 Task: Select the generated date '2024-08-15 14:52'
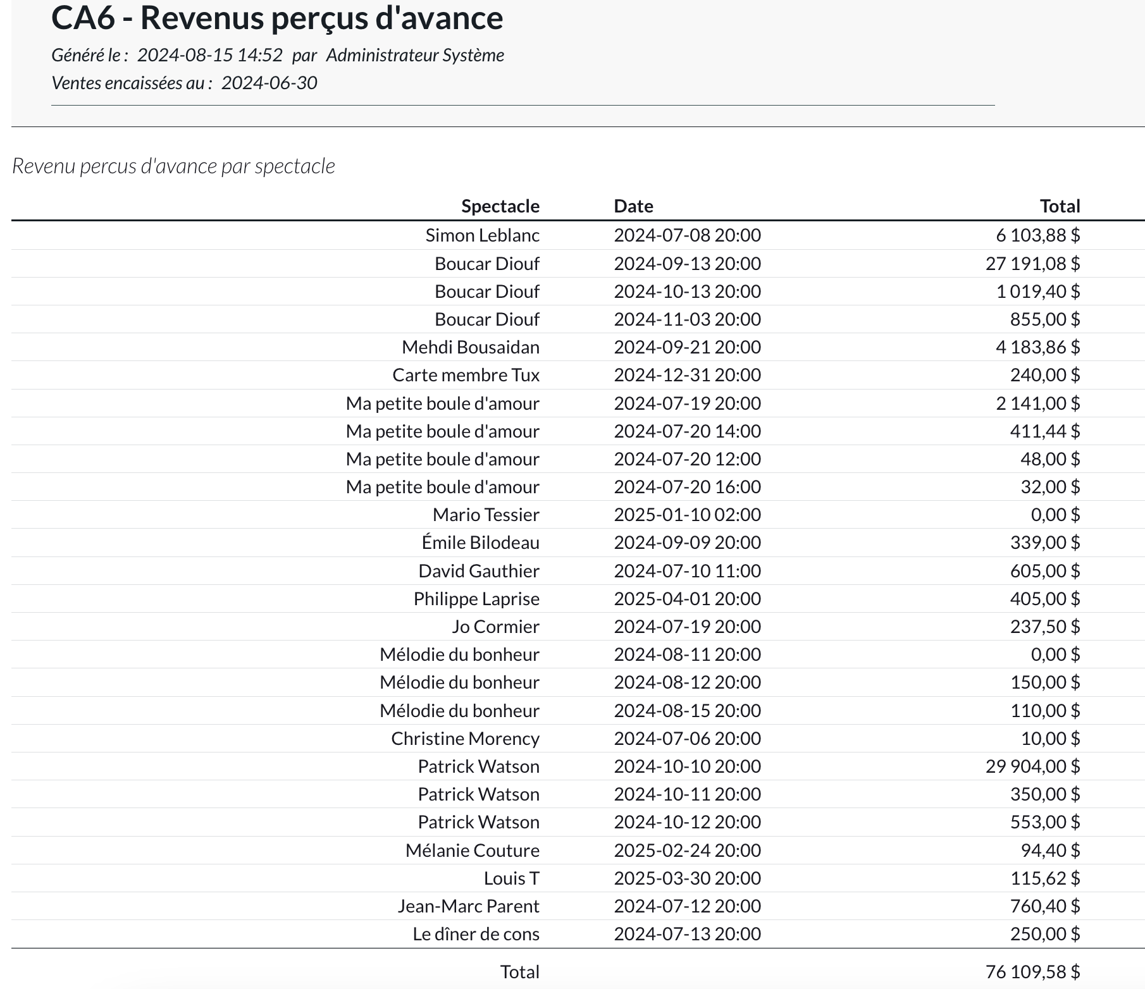point(210,56)
